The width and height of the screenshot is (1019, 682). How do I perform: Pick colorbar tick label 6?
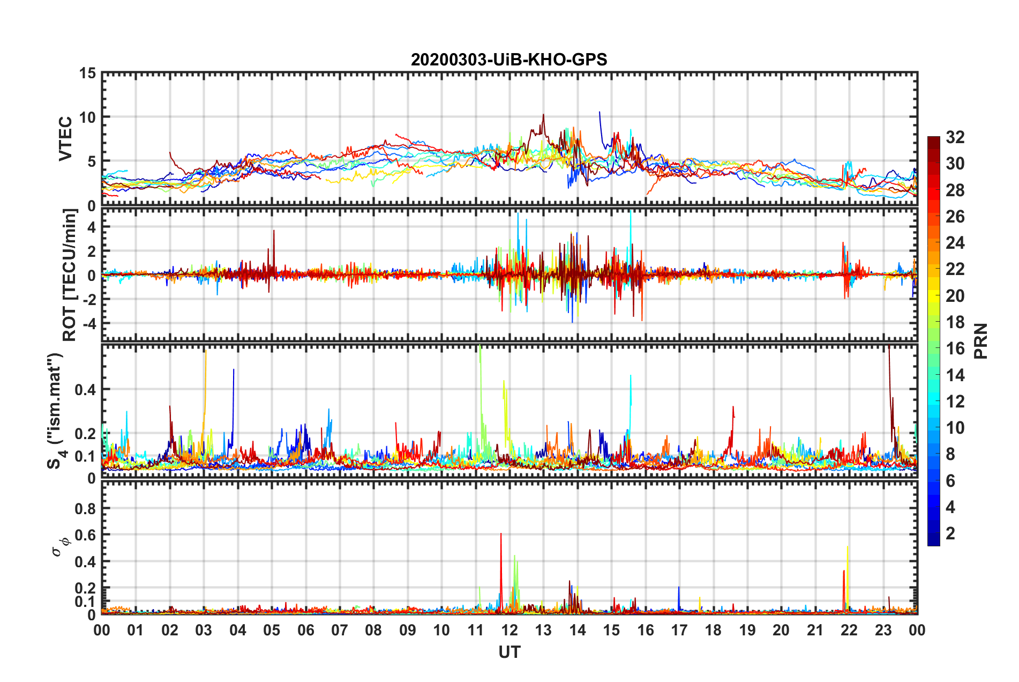[x=950, y=481]
